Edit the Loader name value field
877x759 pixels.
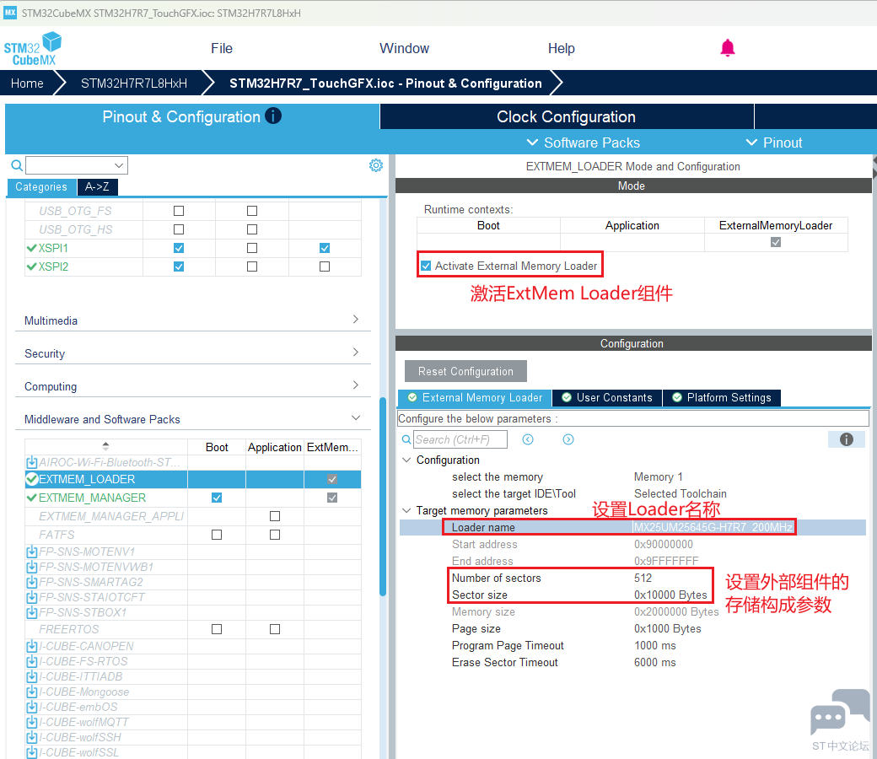tap(713, 527)
